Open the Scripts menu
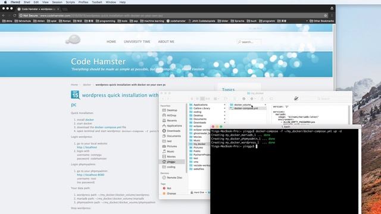The height and width of the screenshot is (214, 381). [70, 2]
